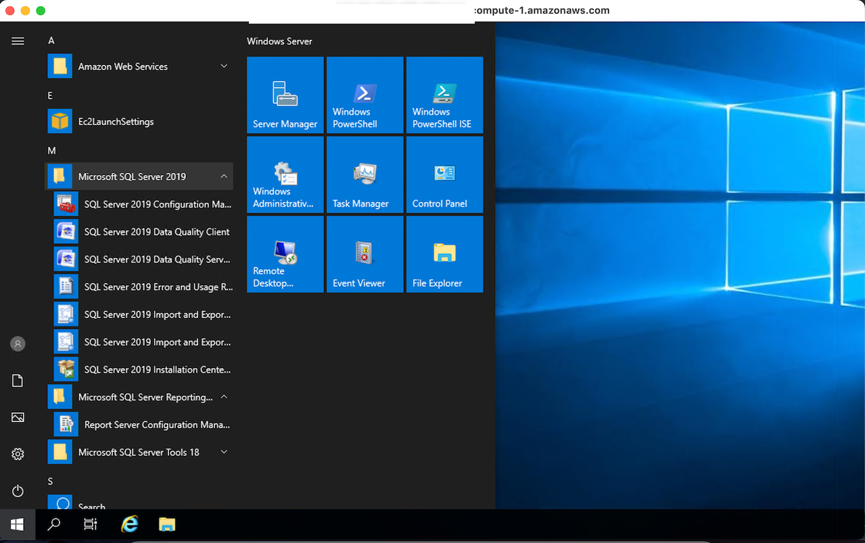This screenshot has height=543, width=865.
Task: Open Windows PowerShell ISE tile
Action: [x=444, y=95]
